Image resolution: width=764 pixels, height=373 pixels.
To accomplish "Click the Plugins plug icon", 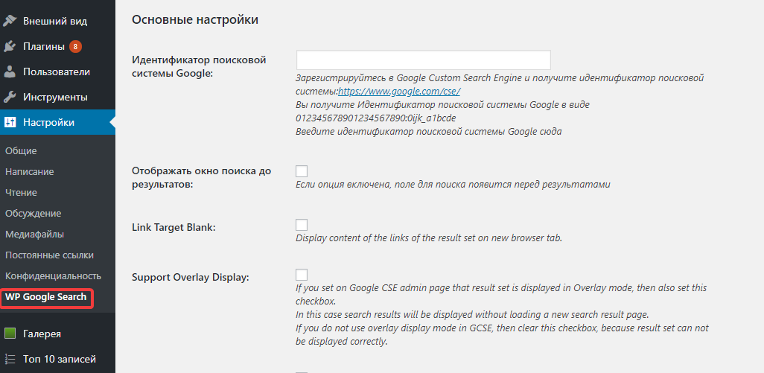I will click(10, 47).
